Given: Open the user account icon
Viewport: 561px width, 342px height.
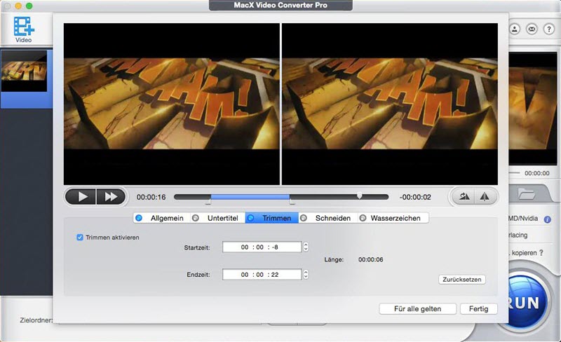Looking at the screenshot, I should tap(515, 29).
